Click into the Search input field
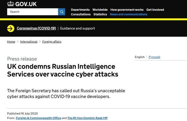187x121 pixels. (x=33, y=12)
